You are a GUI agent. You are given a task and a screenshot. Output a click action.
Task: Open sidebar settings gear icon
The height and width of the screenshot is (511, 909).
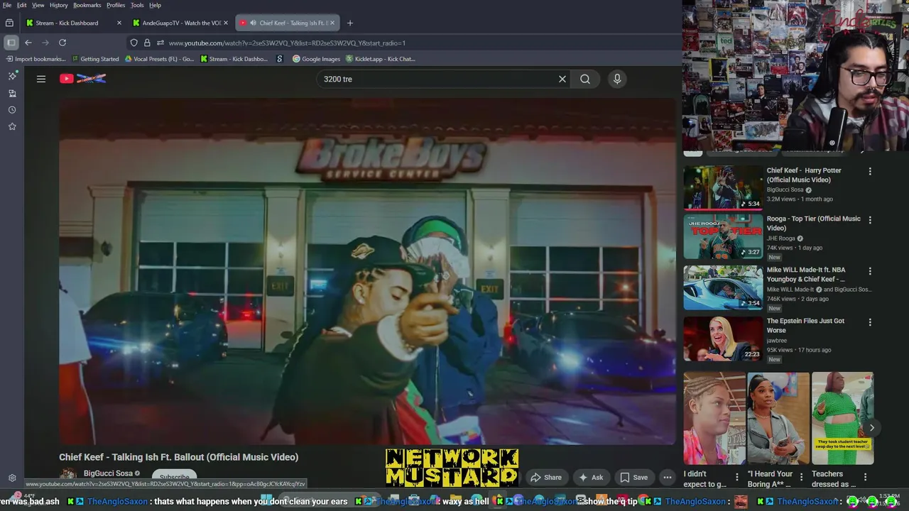click(x=12, y=478)
